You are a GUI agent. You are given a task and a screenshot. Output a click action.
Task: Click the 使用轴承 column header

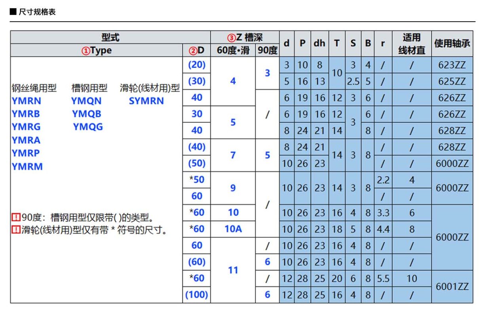pos(452,43)
